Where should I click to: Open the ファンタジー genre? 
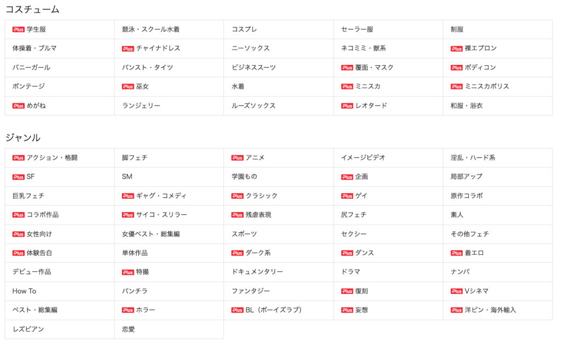pos(251,291)
